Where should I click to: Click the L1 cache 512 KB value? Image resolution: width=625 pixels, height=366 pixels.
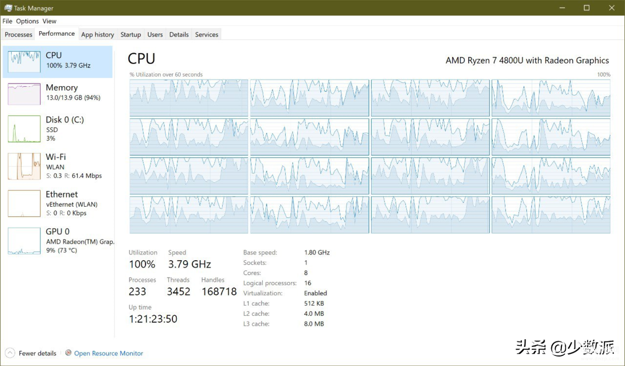(314, 304)
